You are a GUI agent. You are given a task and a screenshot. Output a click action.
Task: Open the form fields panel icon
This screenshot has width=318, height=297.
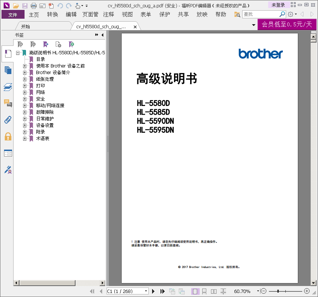pyautogui.click(x=8, y=153)
